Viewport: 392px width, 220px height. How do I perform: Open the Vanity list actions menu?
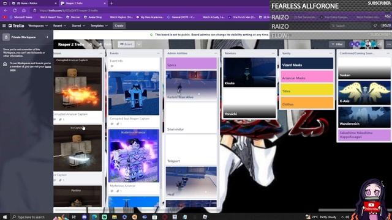click(331, 53)
